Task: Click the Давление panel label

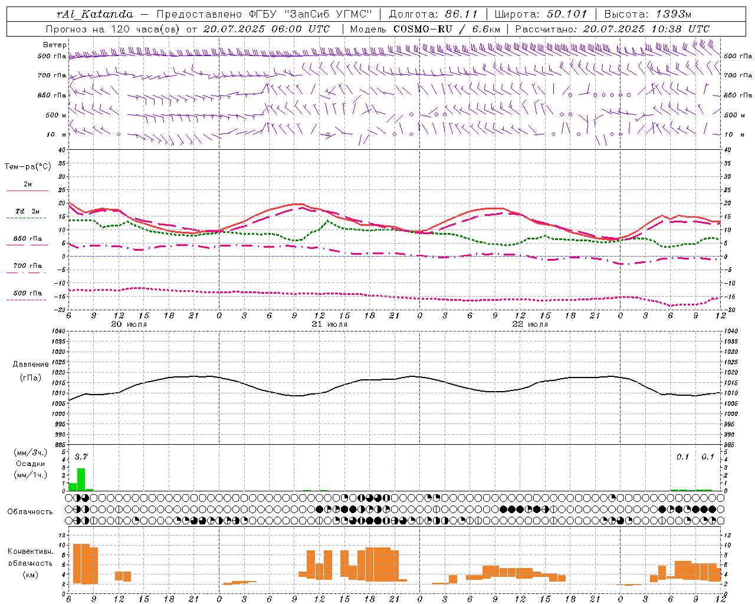Action: point(31,365)
